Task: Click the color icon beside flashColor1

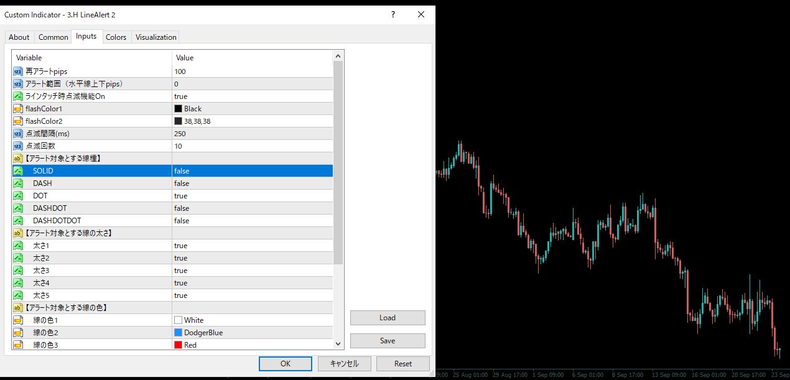Action: (x=18, y=109)
